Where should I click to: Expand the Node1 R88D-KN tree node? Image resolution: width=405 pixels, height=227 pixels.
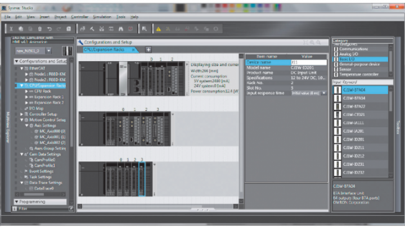[x=26, y=74]
